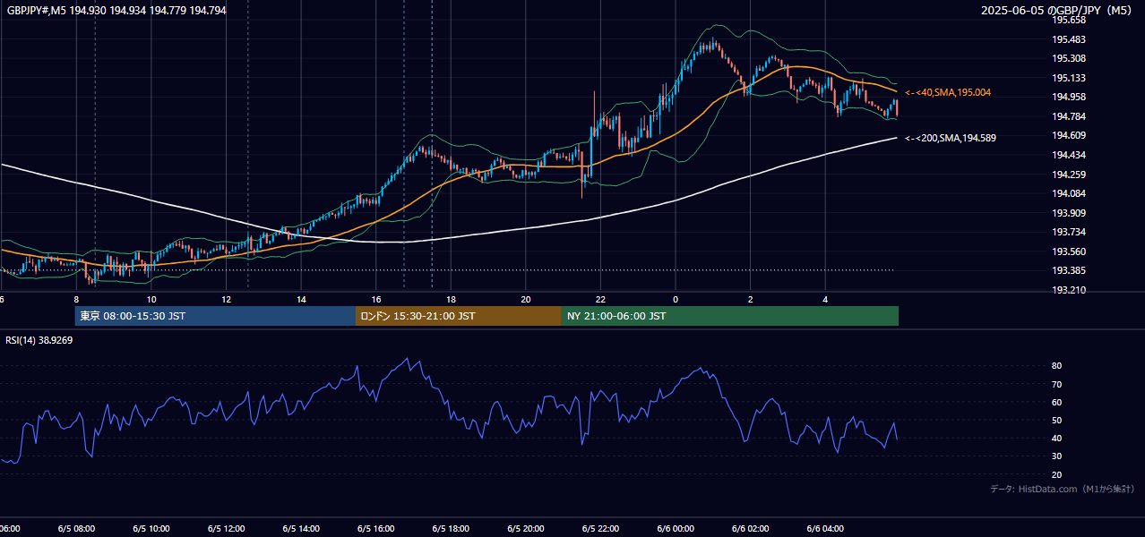The image size is (1145, 537).
Task: Click RSI axis level 30
Action: click(x=1057, y=456)
